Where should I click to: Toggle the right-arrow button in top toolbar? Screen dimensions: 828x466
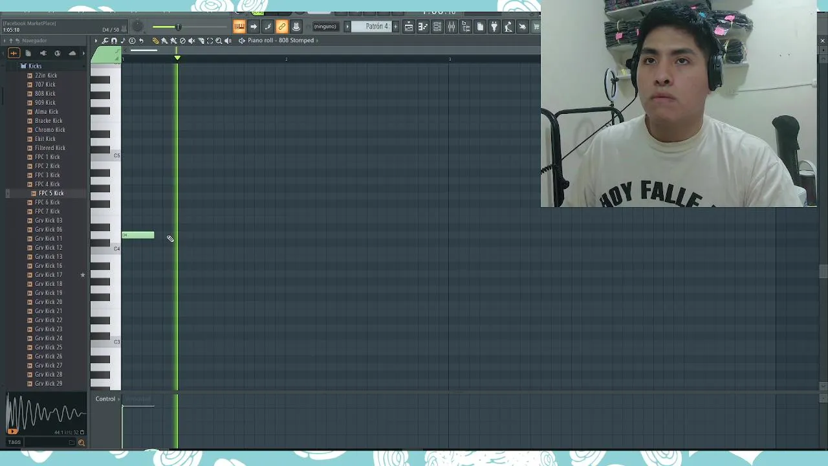(x=254, y=27)
